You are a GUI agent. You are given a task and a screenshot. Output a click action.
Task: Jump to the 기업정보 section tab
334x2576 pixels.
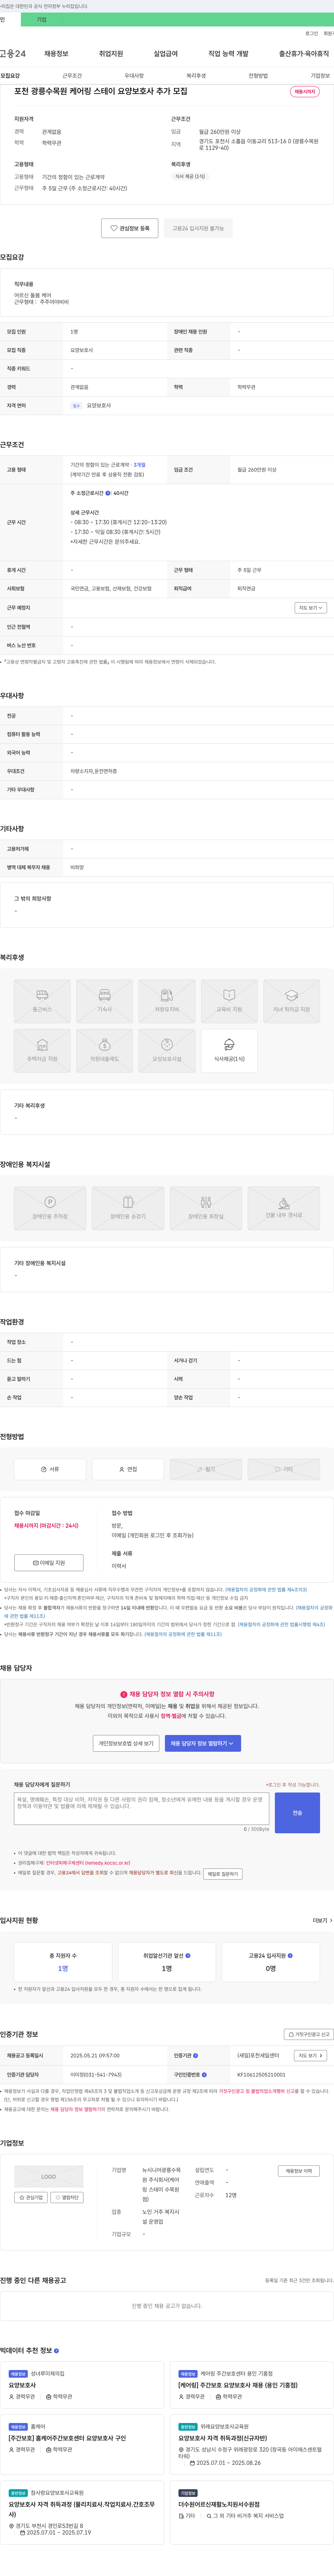(x=320, y=76)
